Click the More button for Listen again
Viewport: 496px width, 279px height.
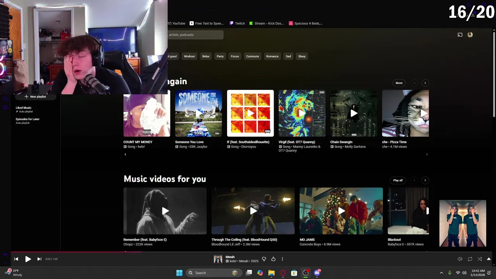coord(399,83)
